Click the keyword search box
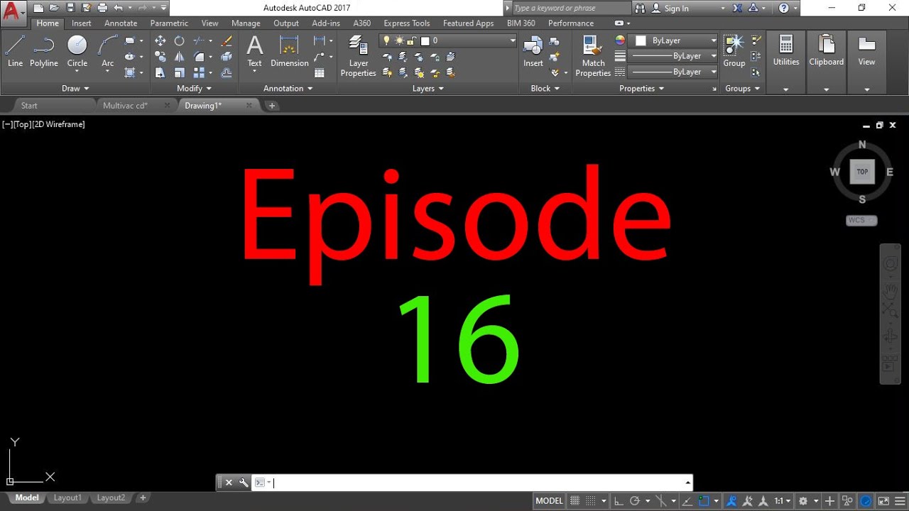This screenshot has width=909, height=511. click(x=570, y=9)
